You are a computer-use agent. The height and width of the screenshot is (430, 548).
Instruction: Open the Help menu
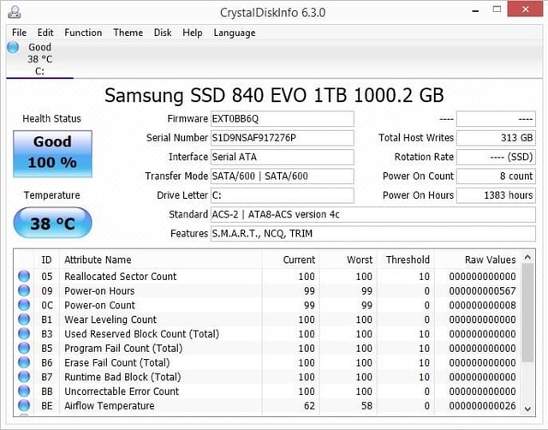point(193,33)
